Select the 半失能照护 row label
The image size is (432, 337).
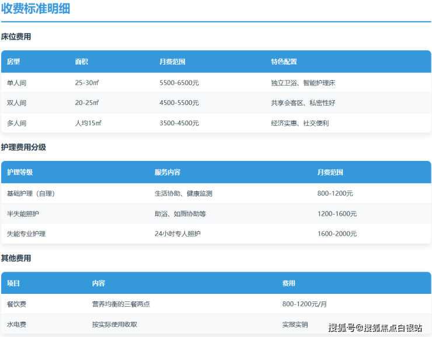[23, 214]
